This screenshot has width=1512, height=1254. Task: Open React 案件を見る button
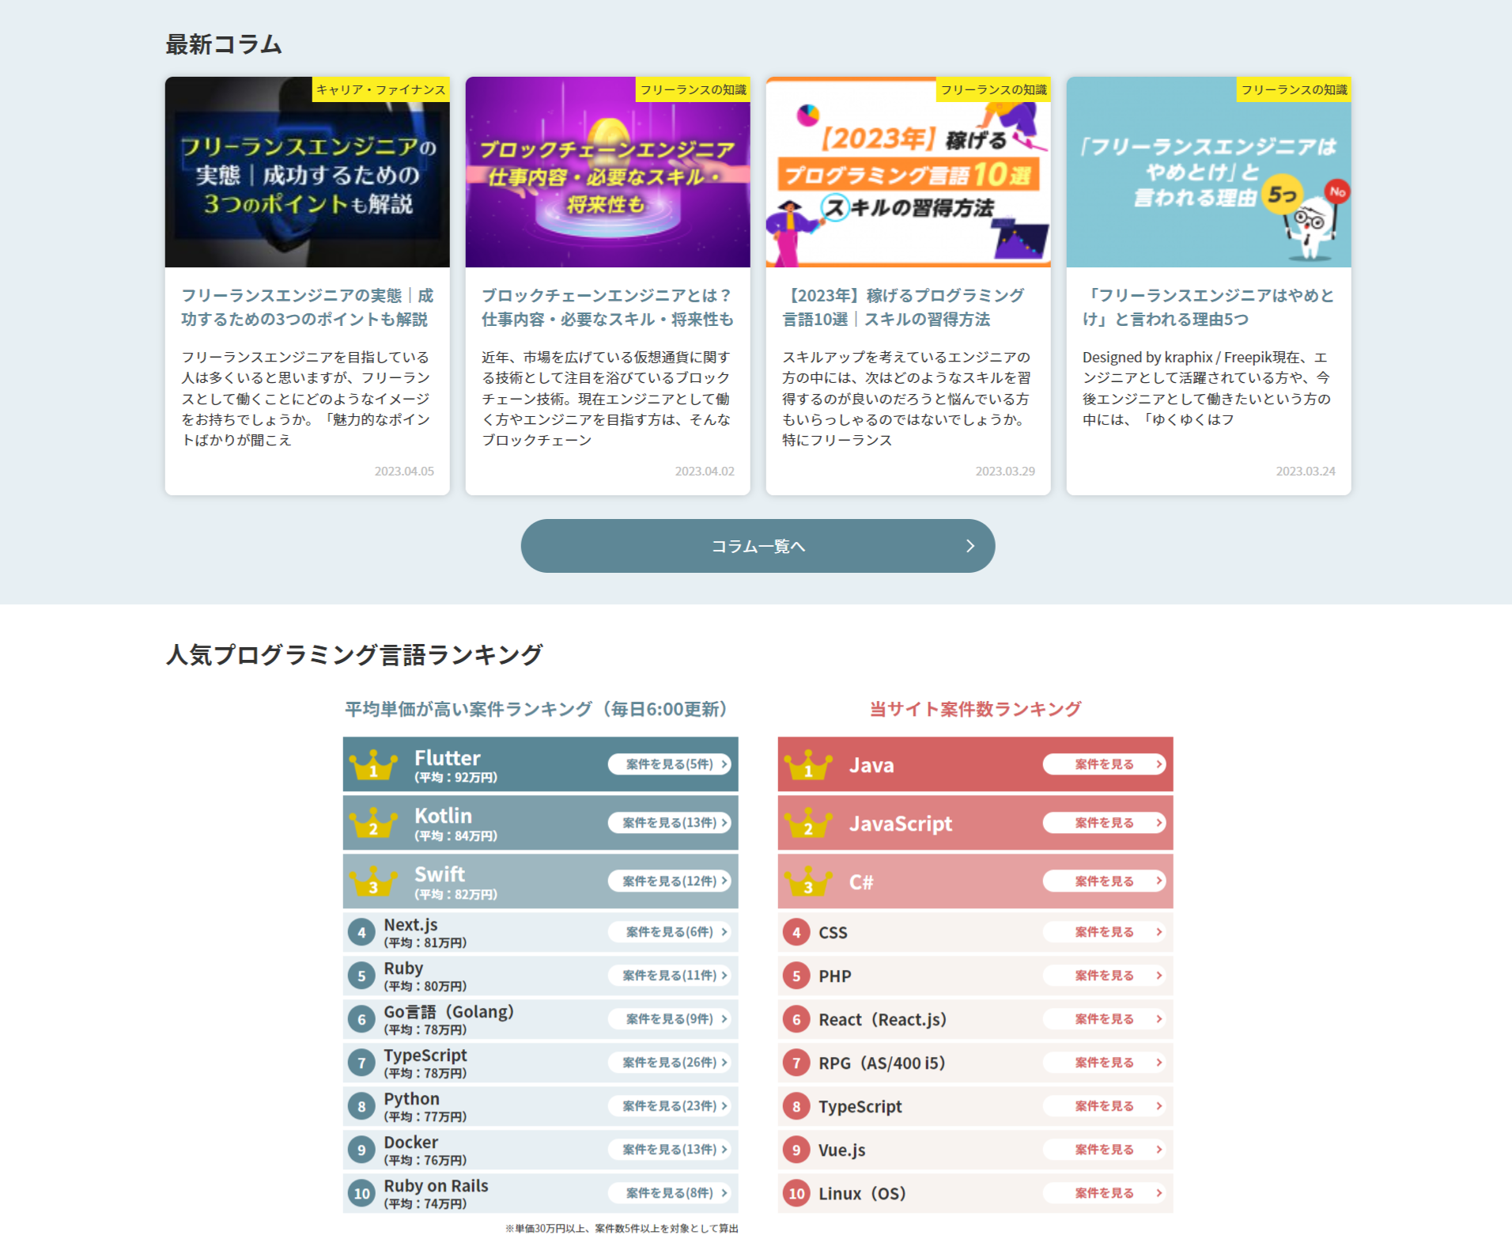click(1104, 1019)
